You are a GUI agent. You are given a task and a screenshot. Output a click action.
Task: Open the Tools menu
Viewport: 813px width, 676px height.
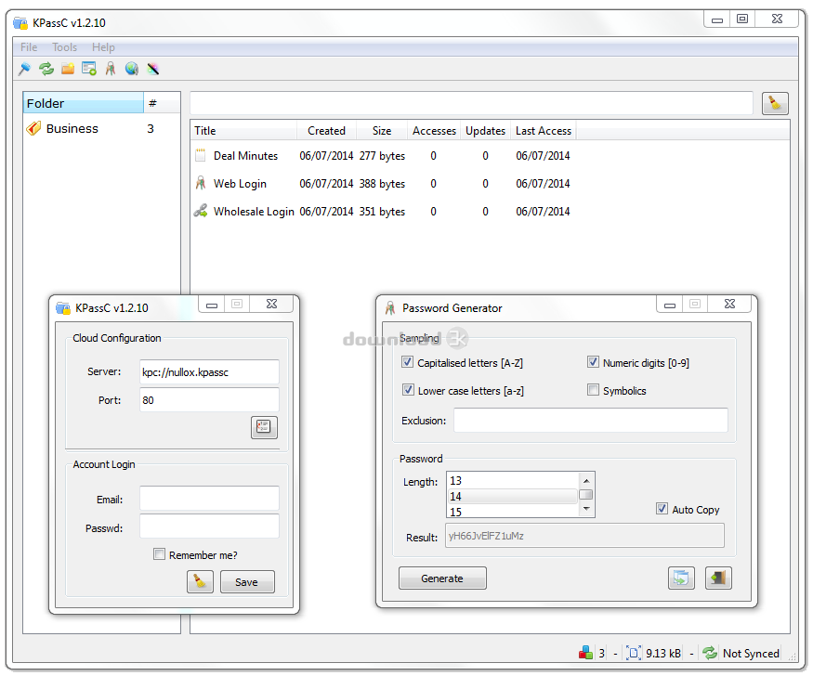coord(65,47)
